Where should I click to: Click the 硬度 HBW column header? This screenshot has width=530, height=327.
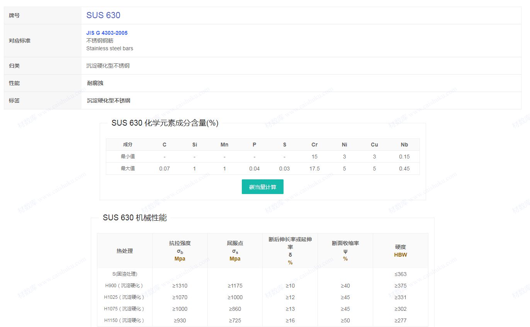coord(401,251)
